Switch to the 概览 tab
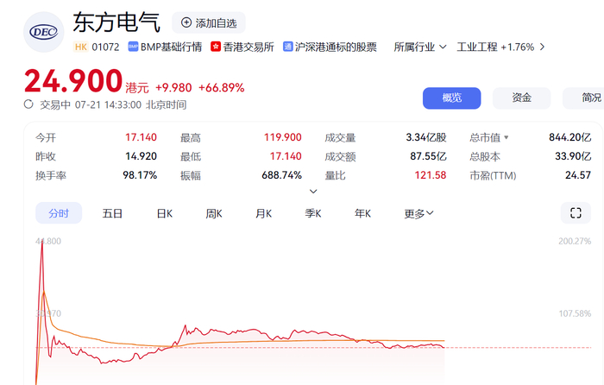604x385 pixels. (452, 98)
